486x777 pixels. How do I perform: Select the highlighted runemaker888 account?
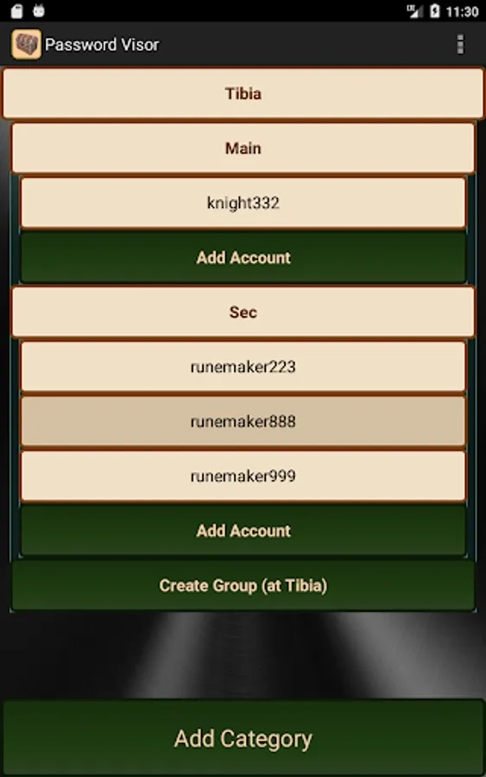point(243,421)
